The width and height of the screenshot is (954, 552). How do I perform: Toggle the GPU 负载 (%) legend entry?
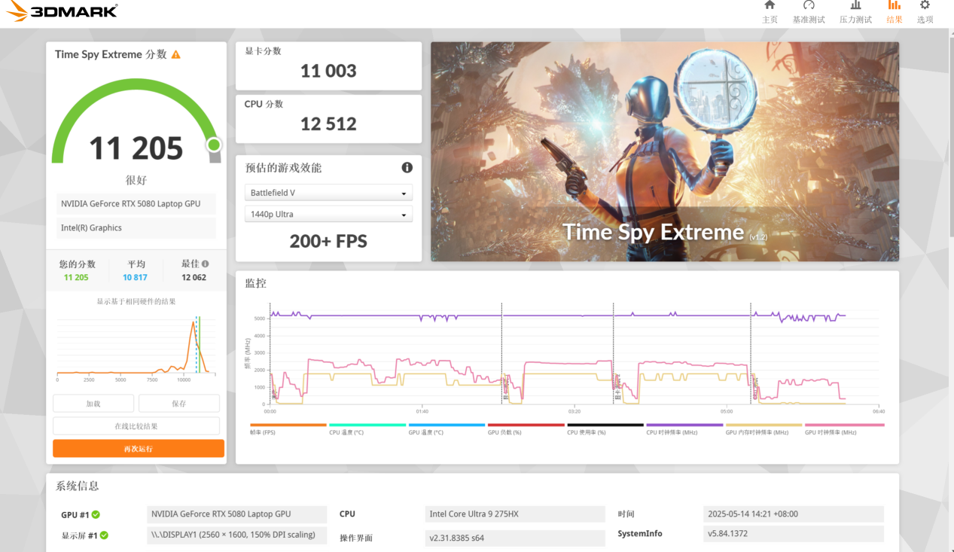(x=526, y=428)
